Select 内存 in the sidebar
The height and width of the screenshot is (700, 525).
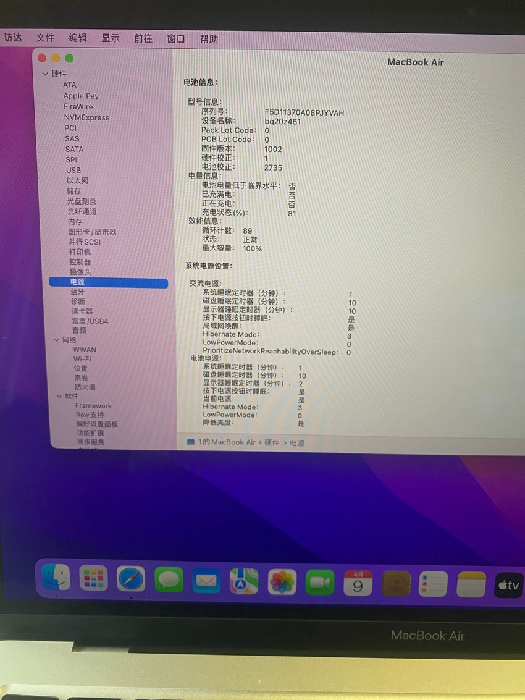75,222
